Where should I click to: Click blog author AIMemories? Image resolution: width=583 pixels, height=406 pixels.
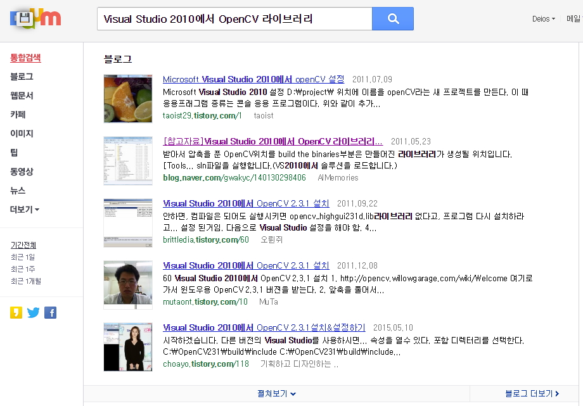(x=338, y=178)
